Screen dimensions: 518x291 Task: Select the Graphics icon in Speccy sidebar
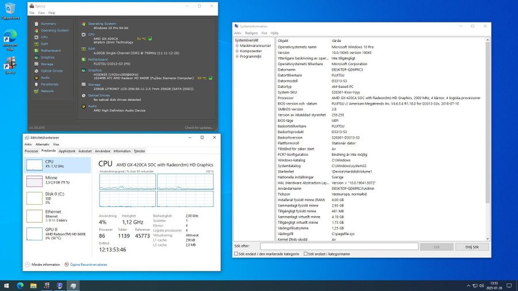(x=36, y=58)
